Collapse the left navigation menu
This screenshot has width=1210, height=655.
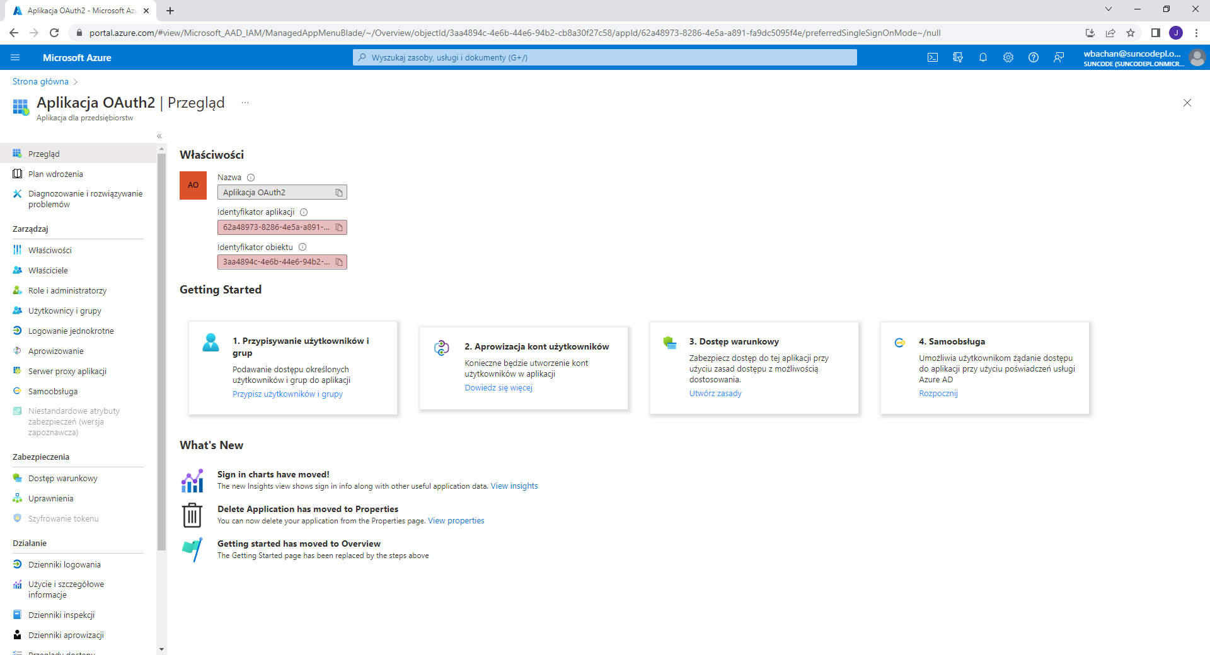pyautogui.click(x=159, y=136)
